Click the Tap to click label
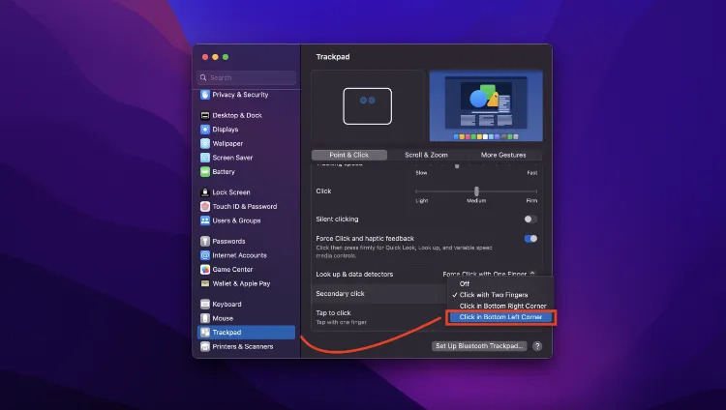 (333, 313)
